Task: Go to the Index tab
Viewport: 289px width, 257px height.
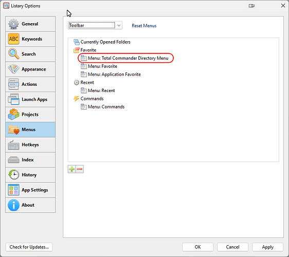Action: pos(30,160)
